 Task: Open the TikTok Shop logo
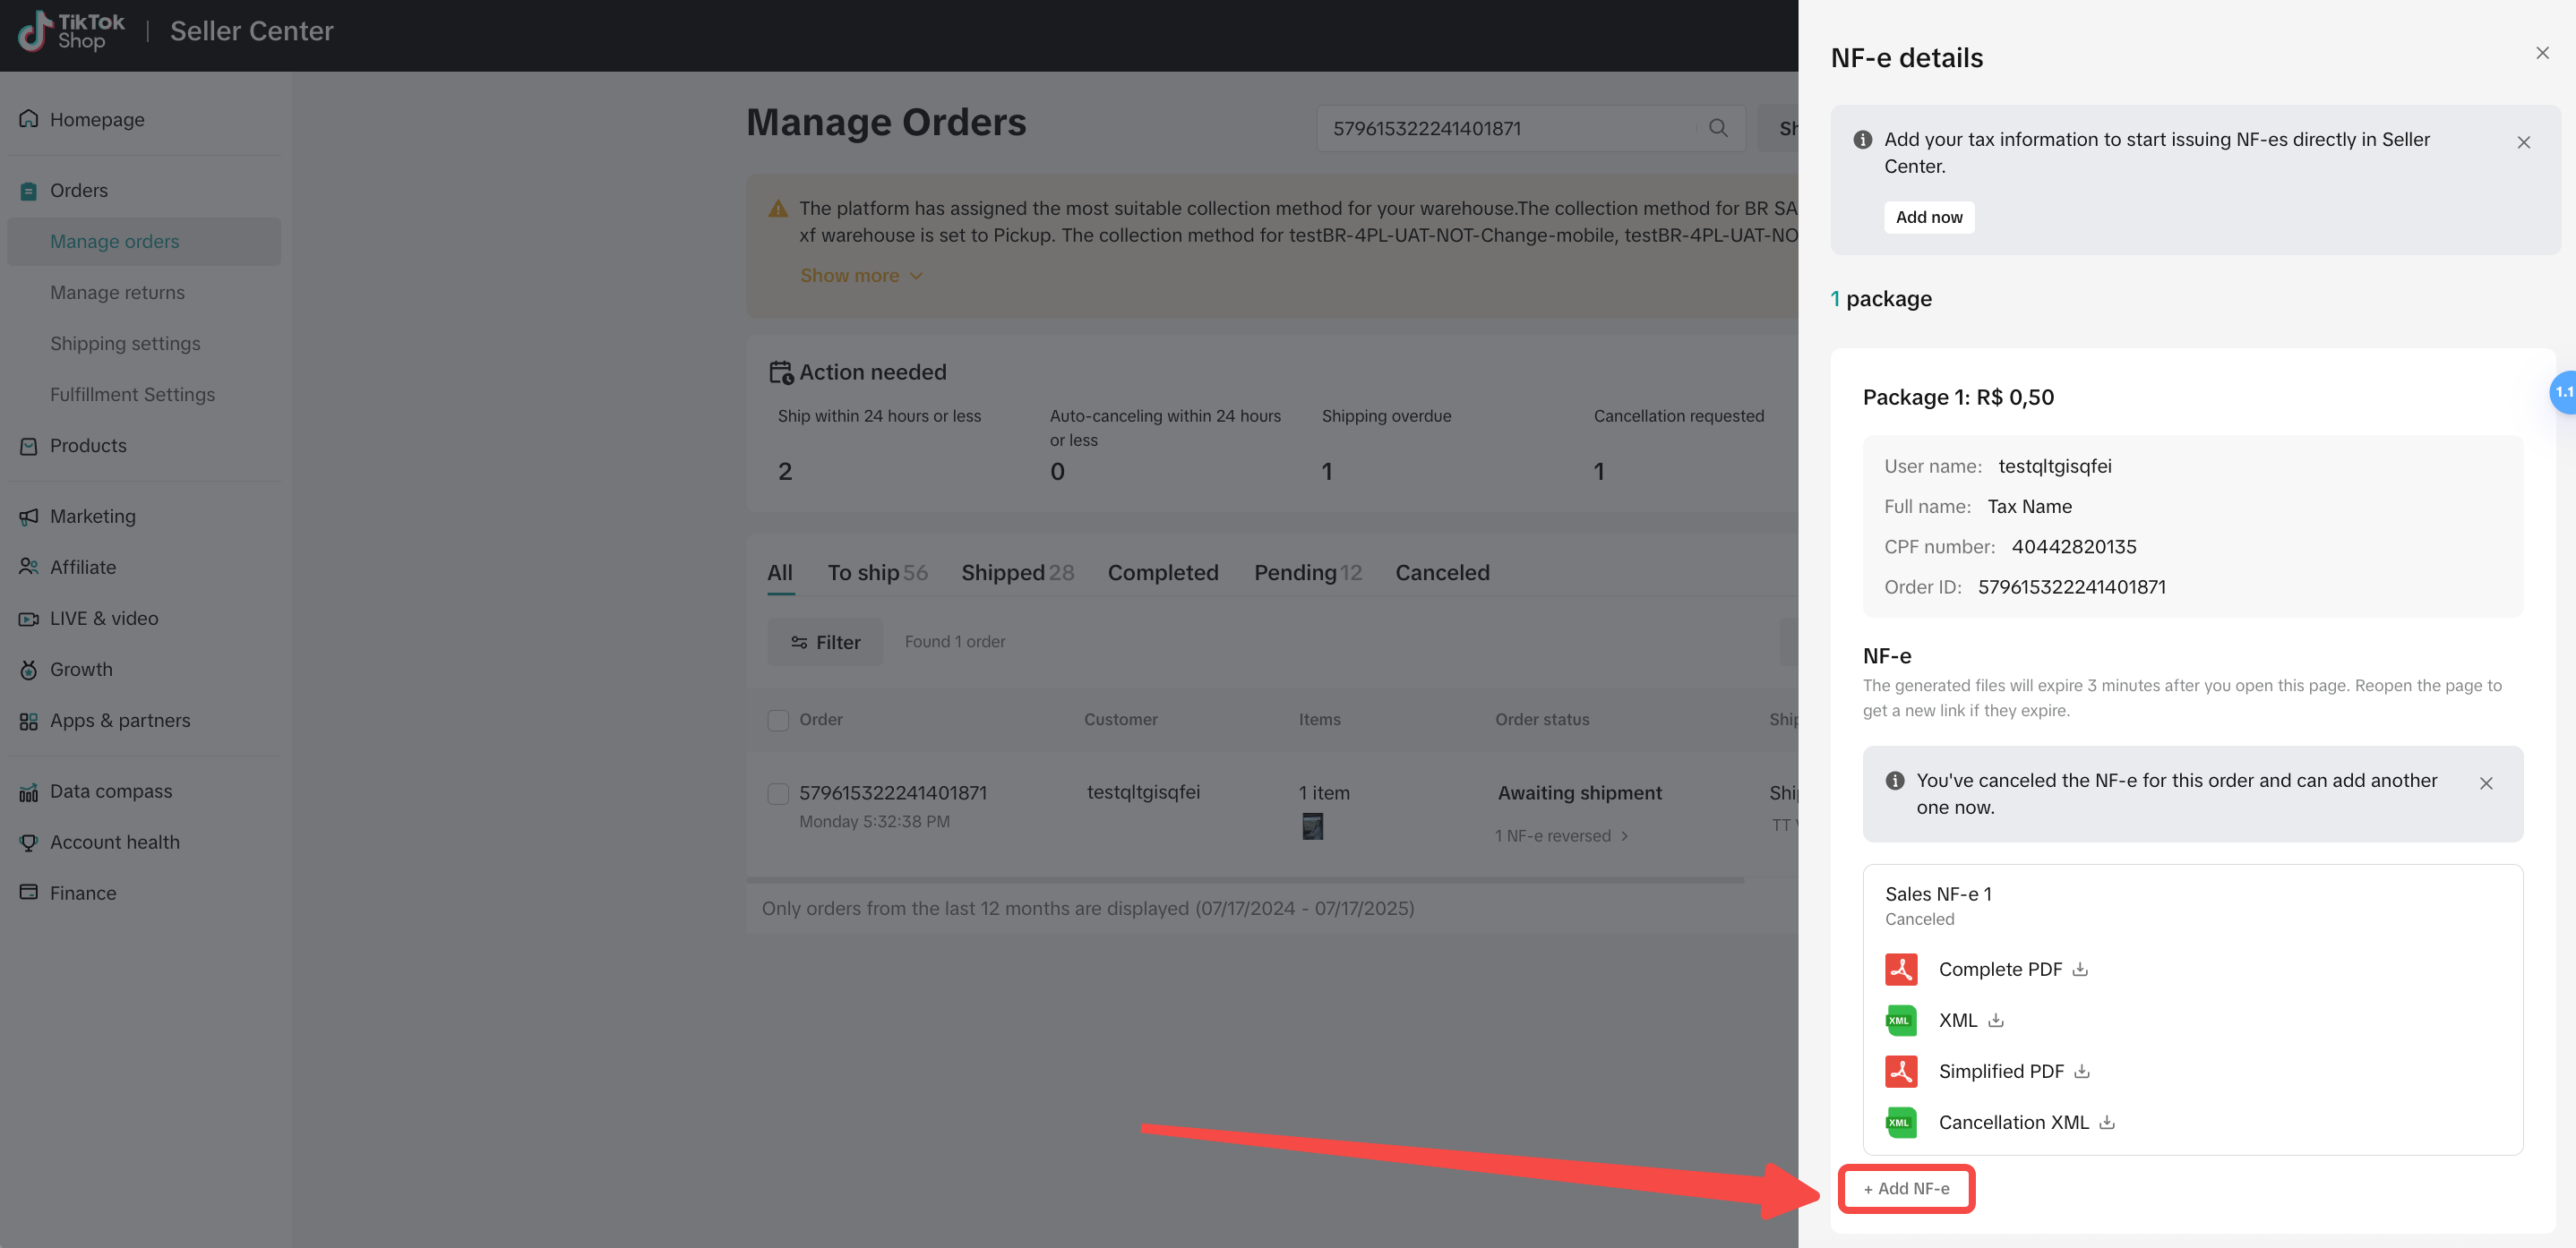[72, 31]
